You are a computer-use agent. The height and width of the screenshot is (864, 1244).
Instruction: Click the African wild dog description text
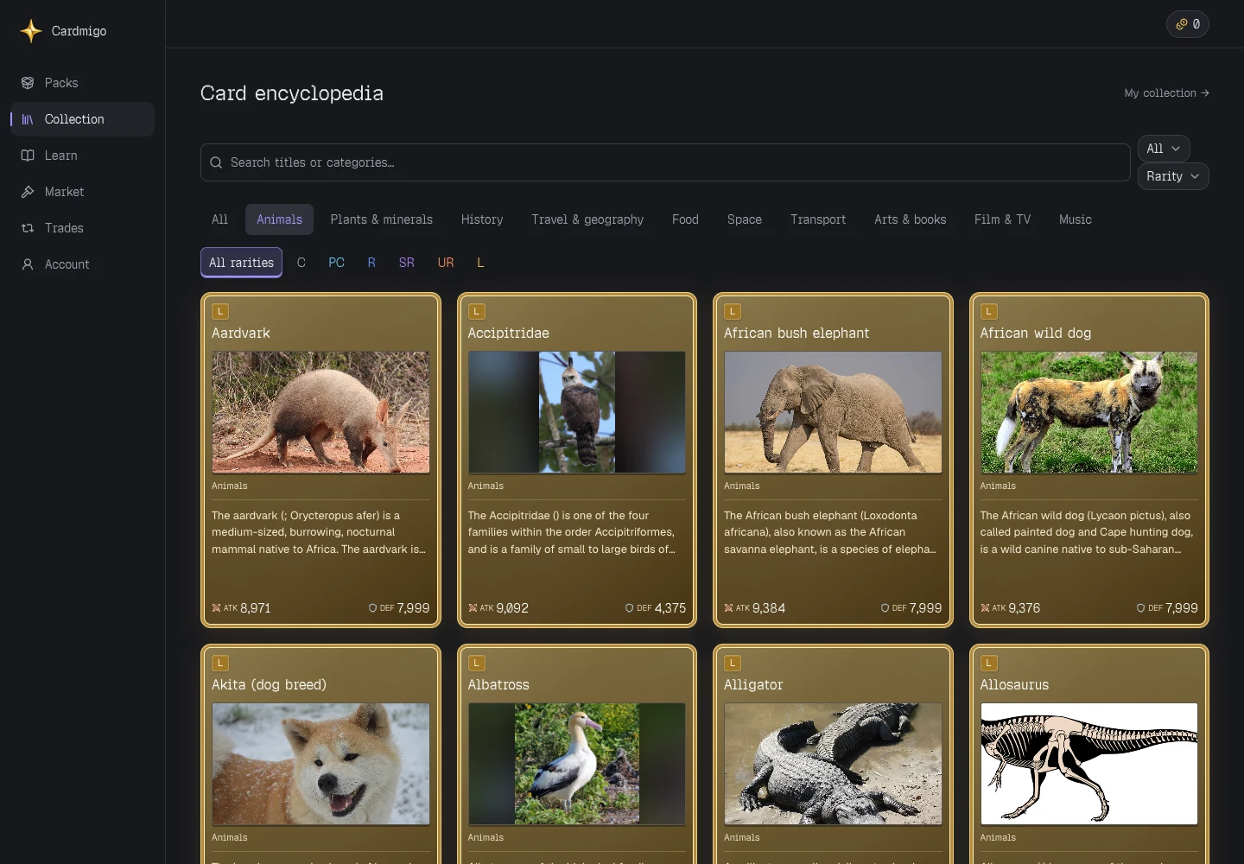pos(1088,532)
